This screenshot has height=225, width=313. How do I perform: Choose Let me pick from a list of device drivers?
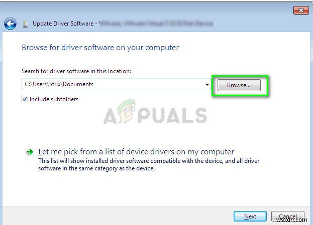point(136,152)
